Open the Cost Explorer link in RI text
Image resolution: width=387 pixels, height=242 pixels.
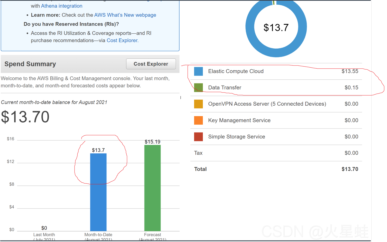coord(122,40)
